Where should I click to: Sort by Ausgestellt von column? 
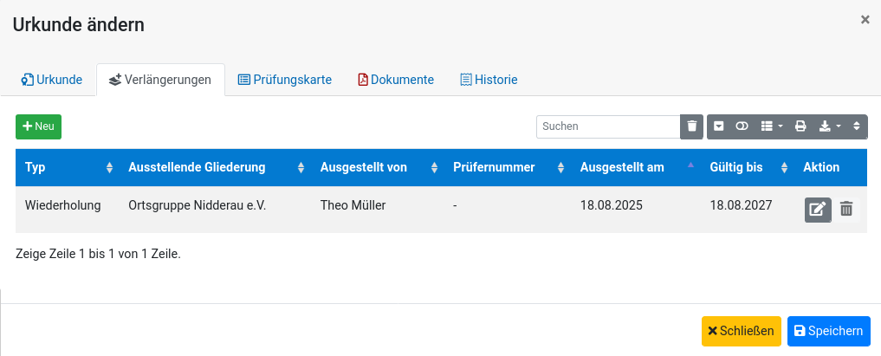[377, 167]
